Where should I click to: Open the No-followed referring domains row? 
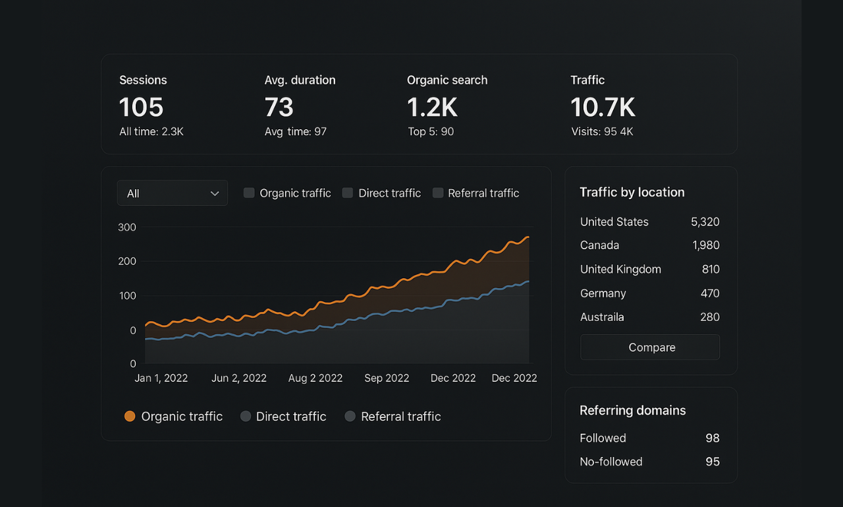pyautogui.click(x=649, y=462)
